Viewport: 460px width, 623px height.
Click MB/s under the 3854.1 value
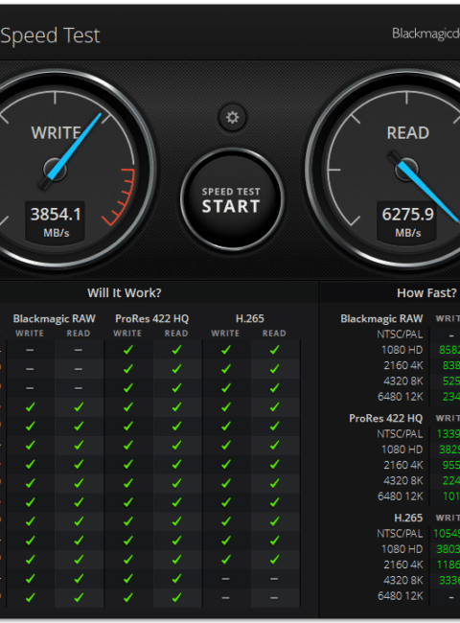(56, 233)
